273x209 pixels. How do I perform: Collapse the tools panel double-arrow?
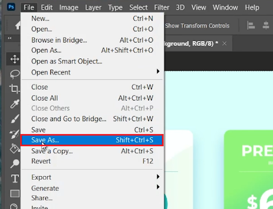click(x=10, y=38)
